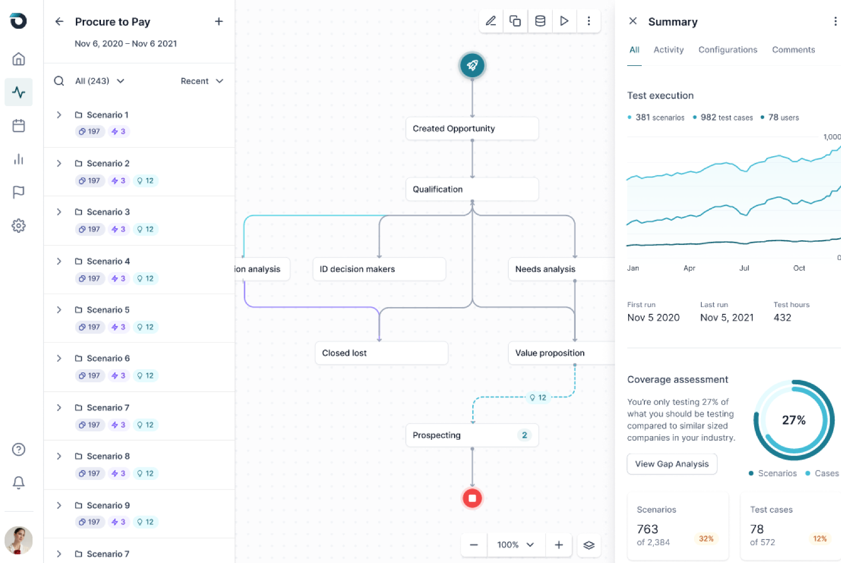This screenshot has height=563, width=841.
Task: Switch to the Activity tab
Action: 668,50
